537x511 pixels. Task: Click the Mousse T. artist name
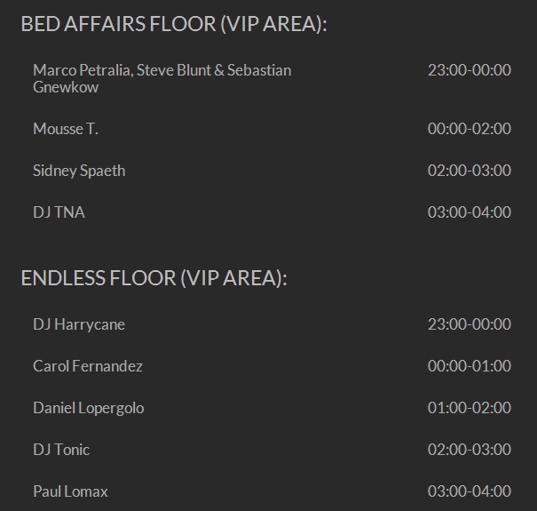tap(66, 129)
